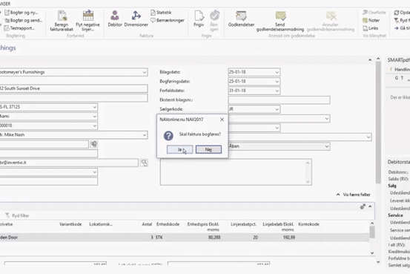410x274 pixels.
Task: Select Flyt negative linjer icon
Action: pos(87,16)
